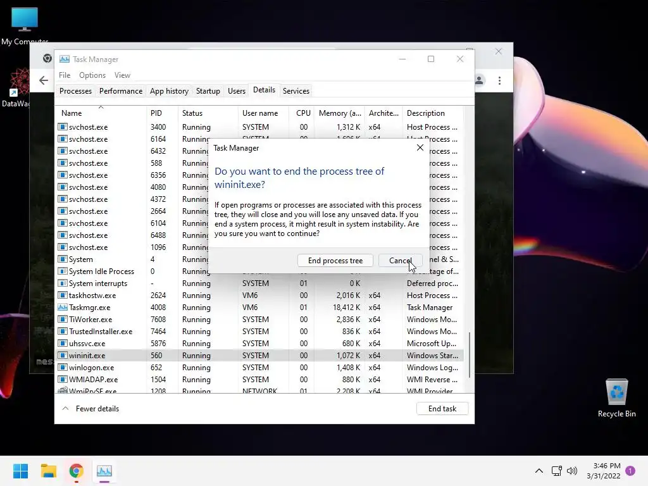Sort by the User name column header

click(x=263, y=113)
